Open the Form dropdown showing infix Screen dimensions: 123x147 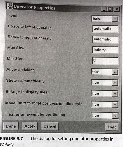[105, 19]
